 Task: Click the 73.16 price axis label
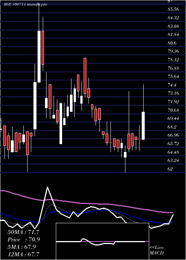[x=173, y=93]
